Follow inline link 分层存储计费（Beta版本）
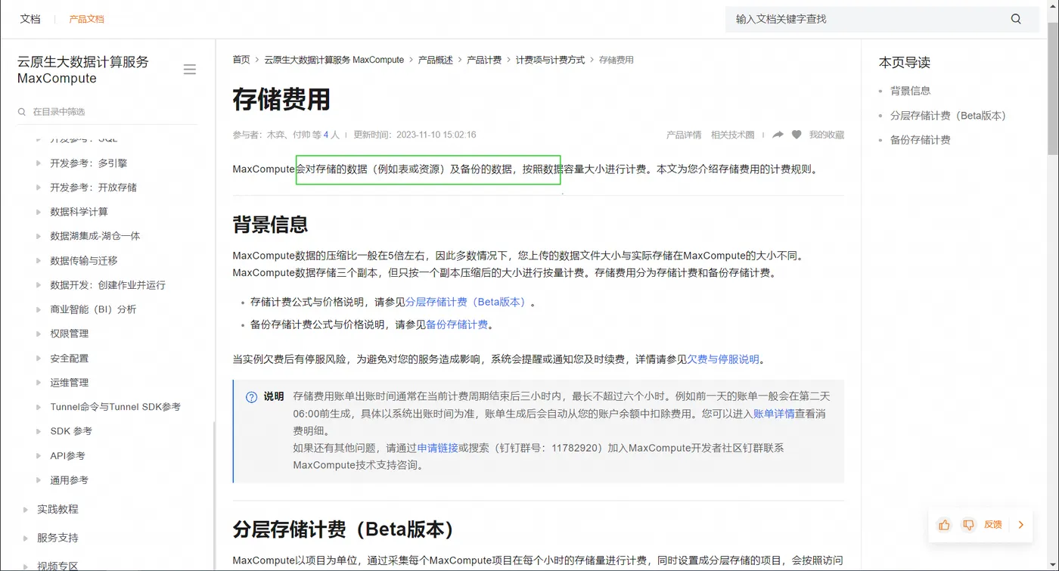1059x571 pixels. pos(467,302)
